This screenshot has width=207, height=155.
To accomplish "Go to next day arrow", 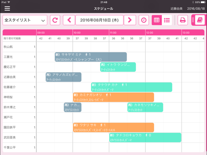I will coord(130,20).
